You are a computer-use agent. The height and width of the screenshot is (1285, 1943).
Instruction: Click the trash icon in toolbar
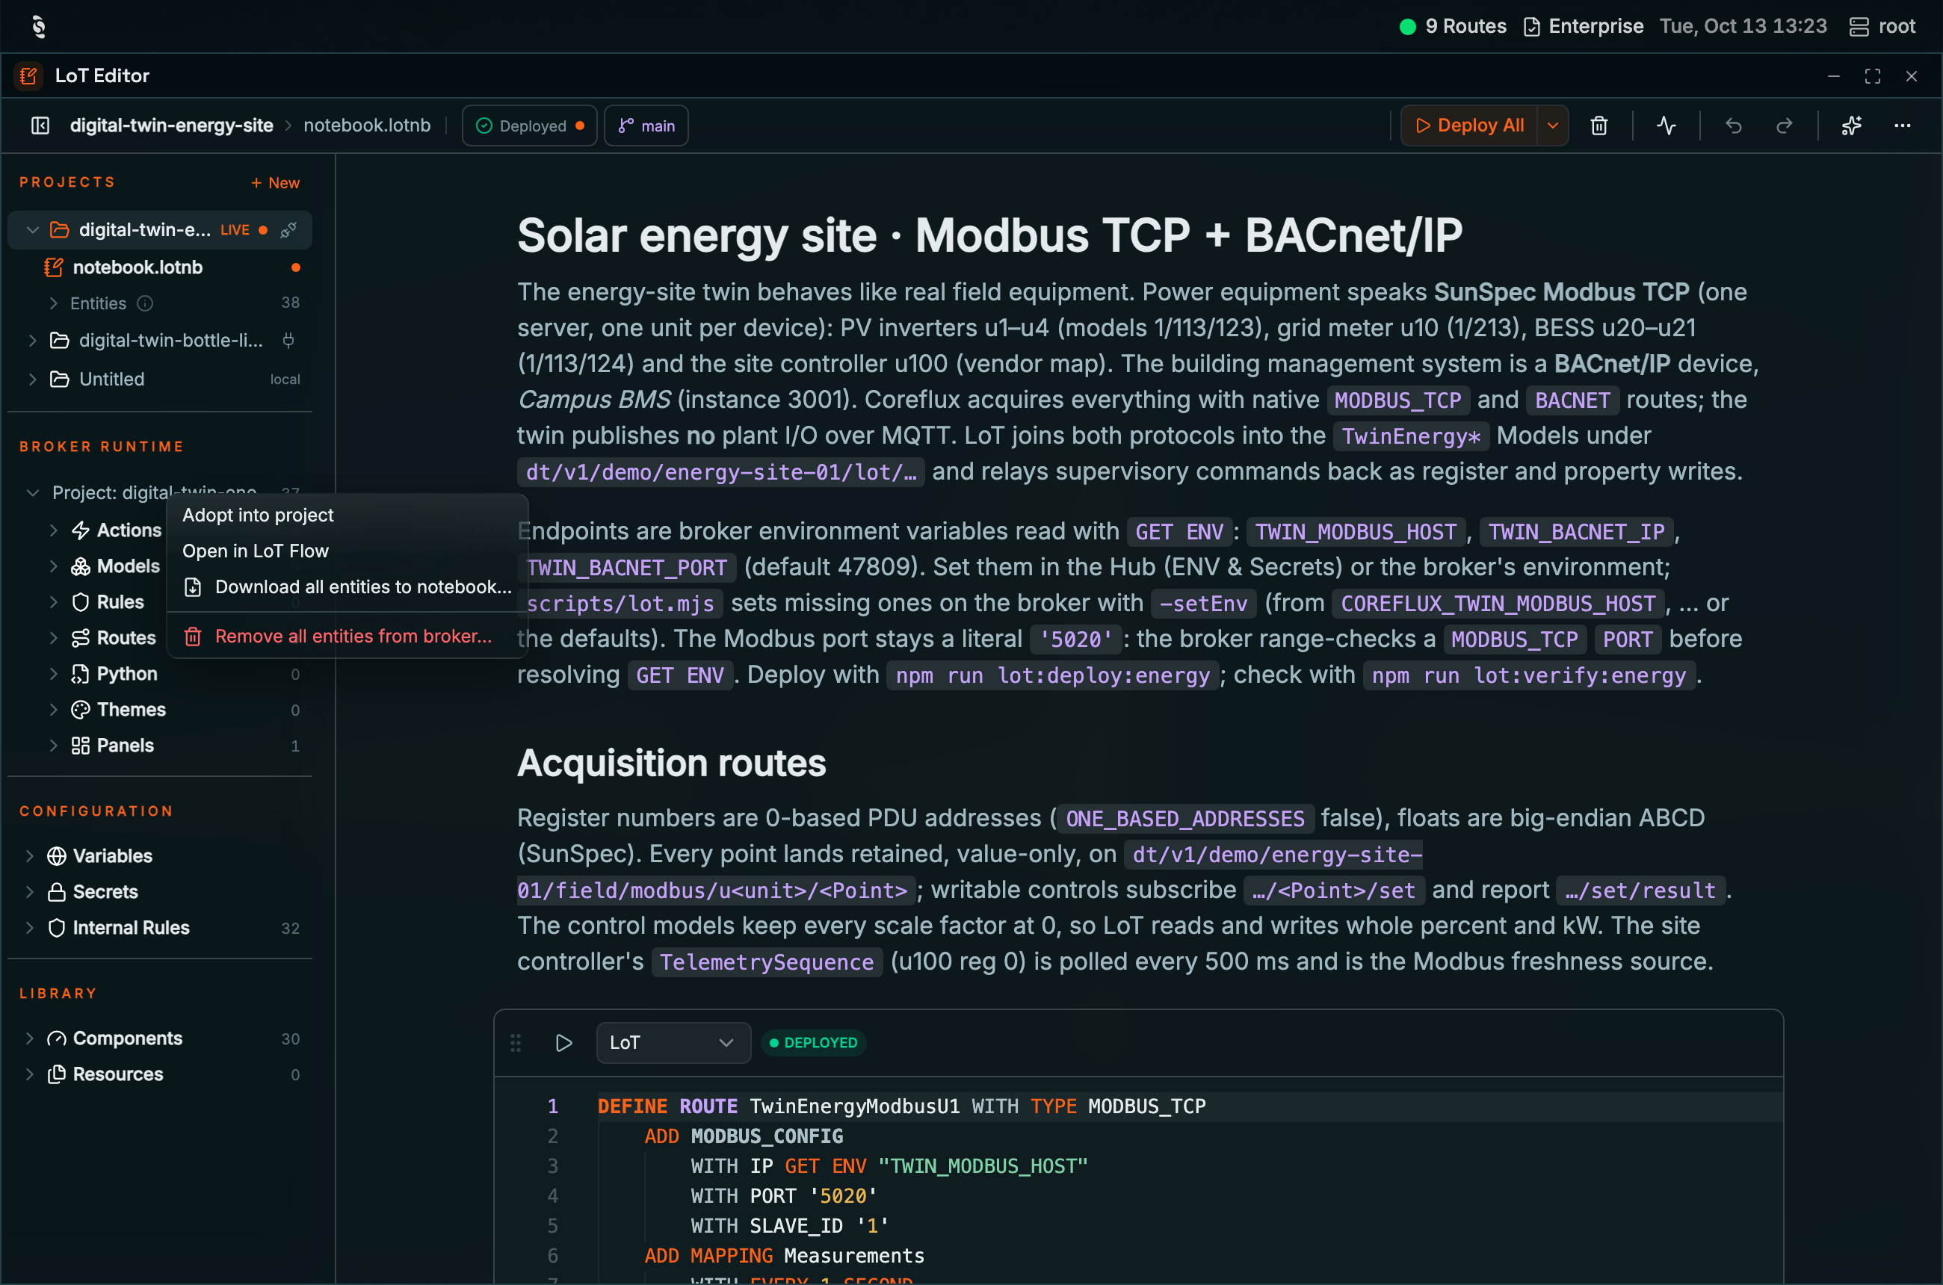click(1598, 126)
